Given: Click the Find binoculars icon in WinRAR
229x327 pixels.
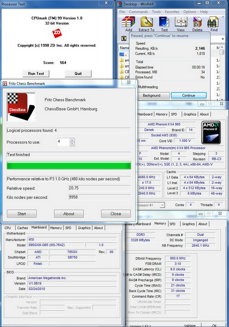Looking at the screenshot, I should tap(213, 22).
